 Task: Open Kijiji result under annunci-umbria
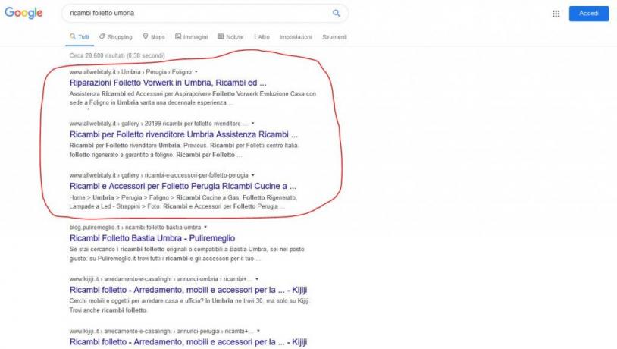188,290
